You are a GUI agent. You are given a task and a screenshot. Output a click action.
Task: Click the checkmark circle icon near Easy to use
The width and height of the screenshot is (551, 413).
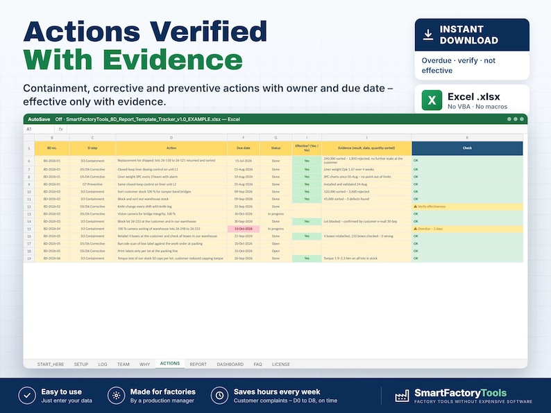pos(27,396)
